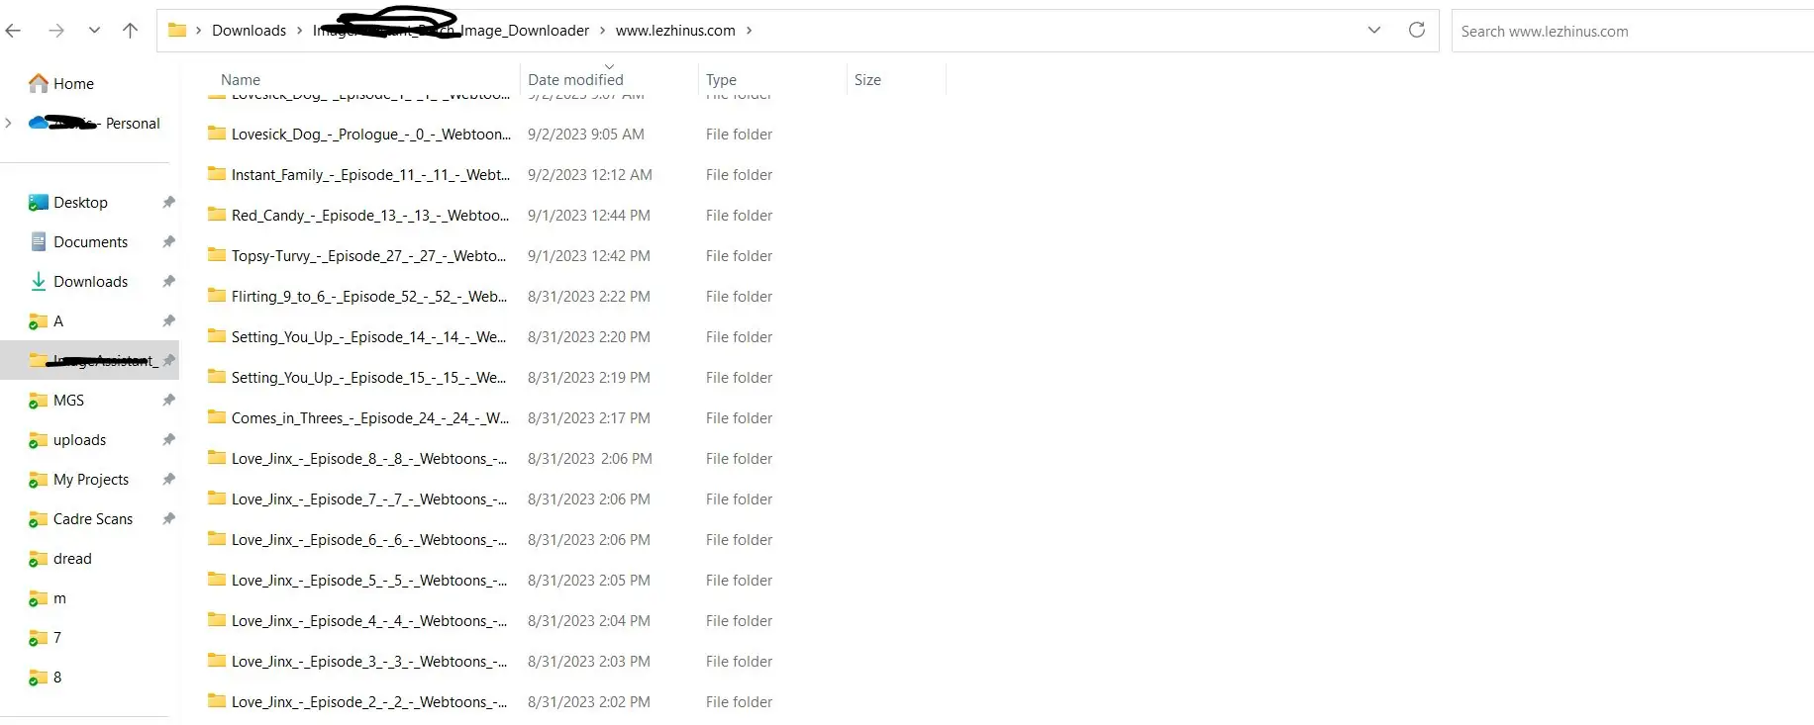Click the pin icon next to MGS
Image resolution: width=1814 pixels, height=725 pixels.
[168, 401]
